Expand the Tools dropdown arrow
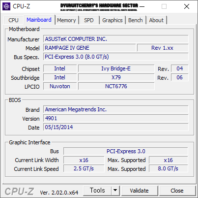198x198 pixels. click(x=115, y=191)
